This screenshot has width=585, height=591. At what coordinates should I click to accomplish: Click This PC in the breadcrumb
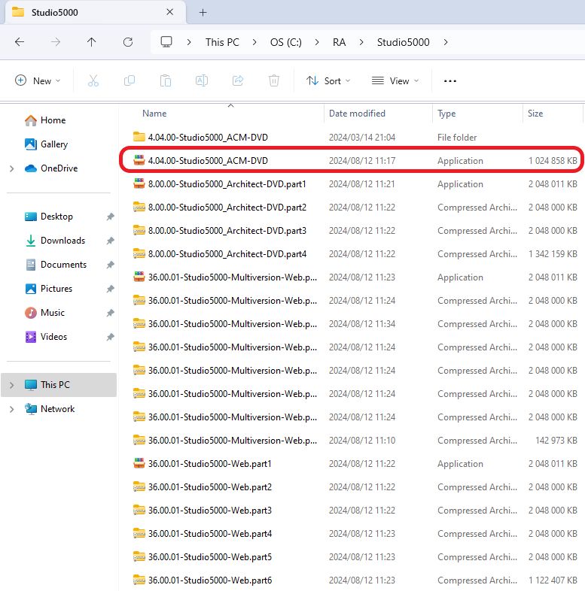[222, 42]
